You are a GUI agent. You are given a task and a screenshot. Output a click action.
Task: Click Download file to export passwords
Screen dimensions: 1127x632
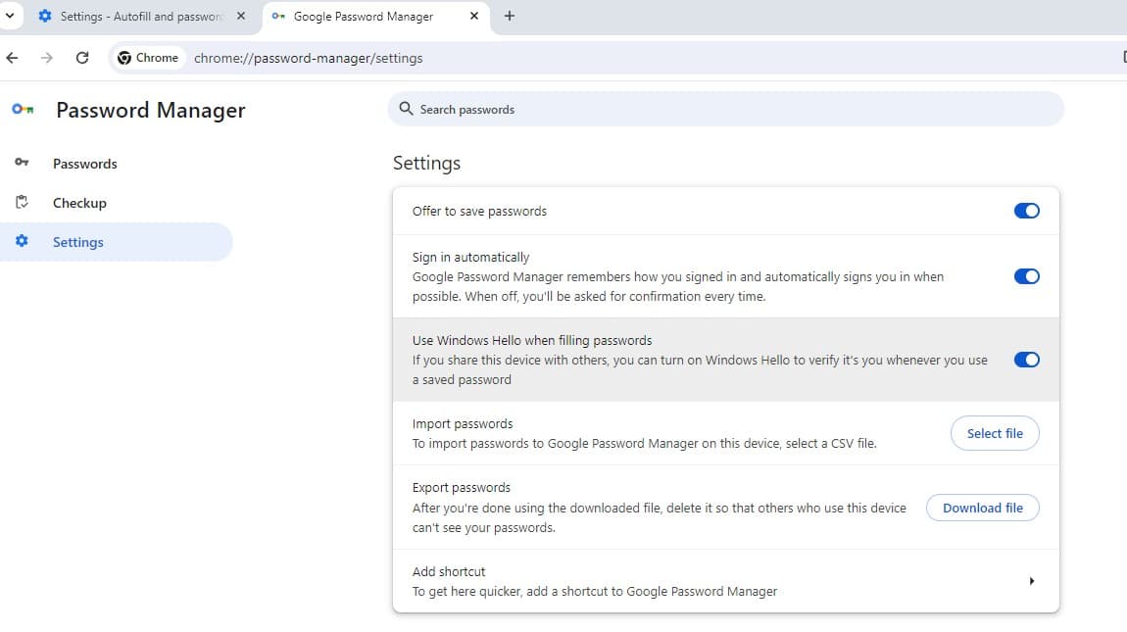coord(983,508)
